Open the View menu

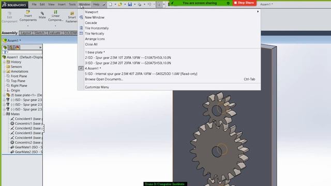click(51, 4)
